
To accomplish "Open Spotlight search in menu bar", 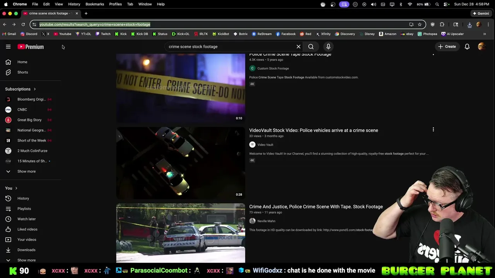I will point(437,4).
